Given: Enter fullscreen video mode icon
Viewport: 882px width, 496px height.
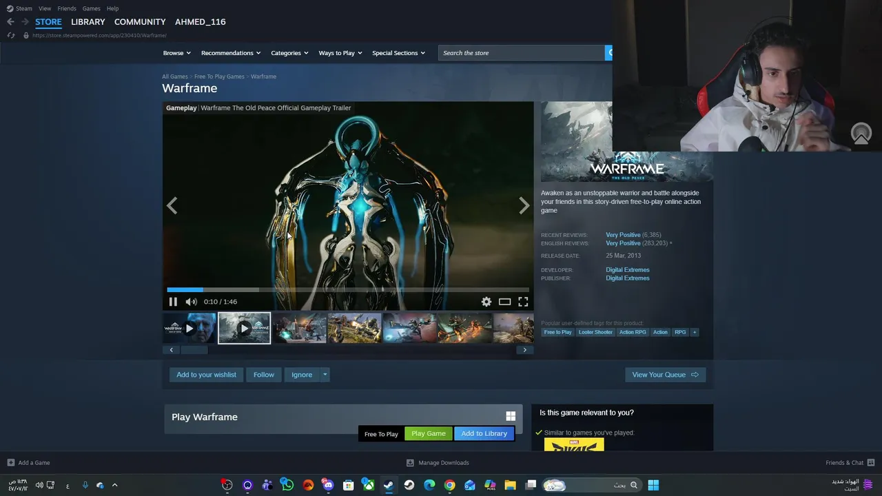Looking at the screenshot, I should pos(523,302).
